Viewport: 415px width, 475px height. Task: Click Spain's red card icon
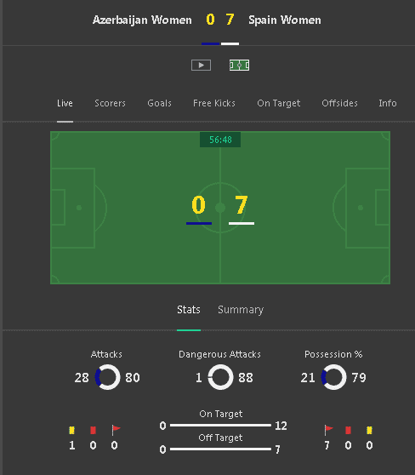click(348, 430)
